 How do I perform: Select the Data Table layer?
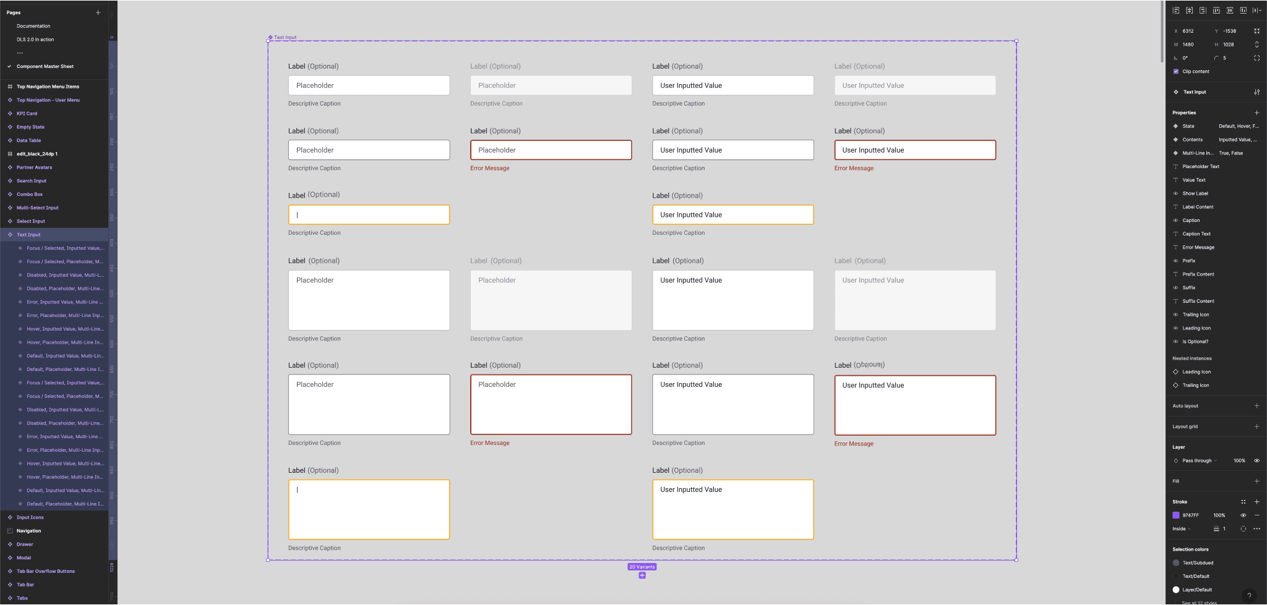(28, 140)
